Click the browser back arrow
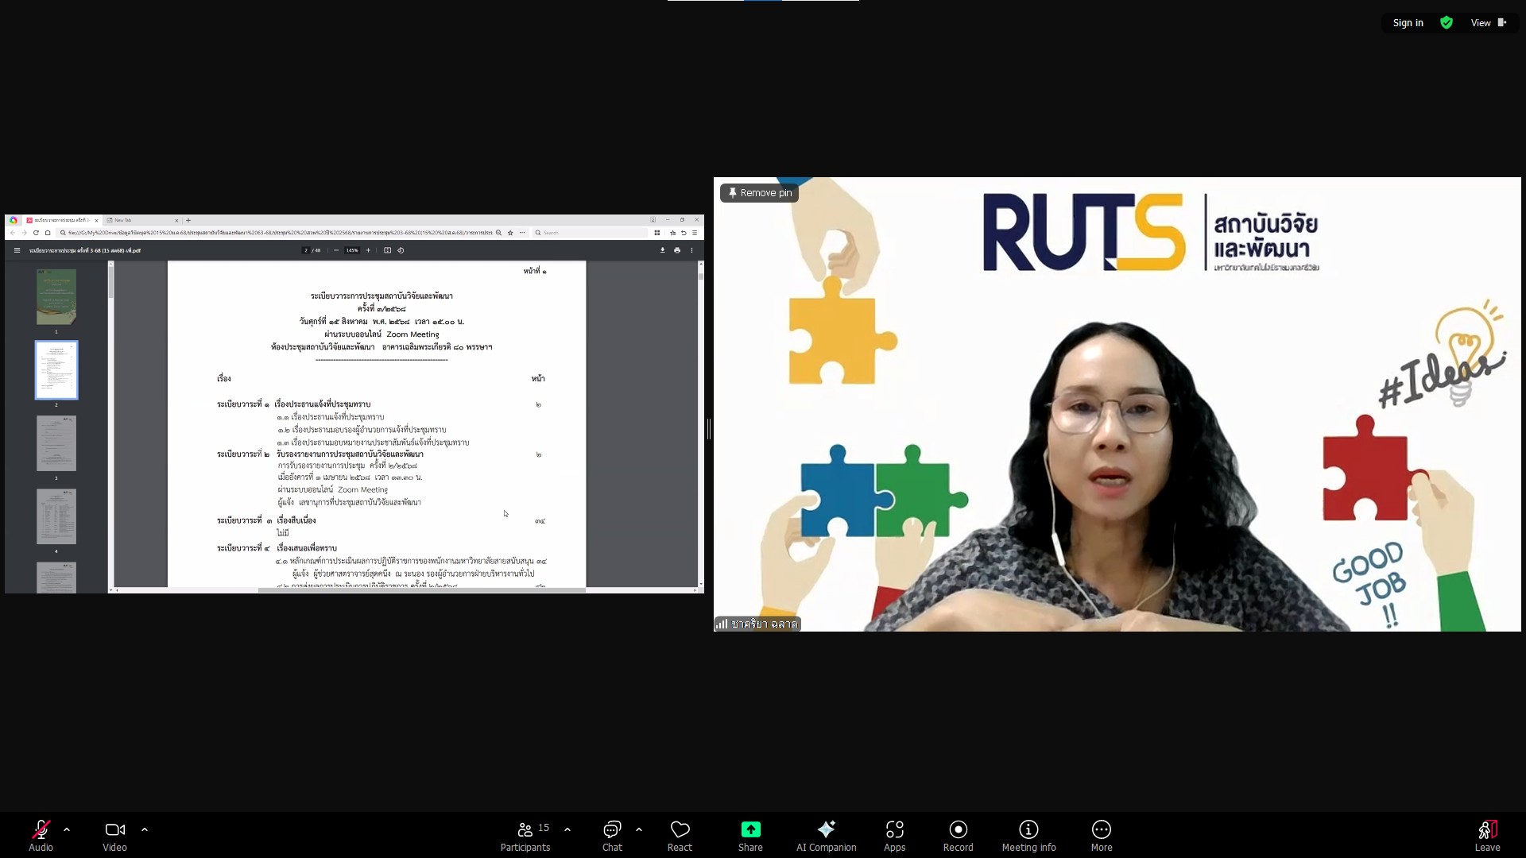This screenshot has height=858, width=1526. pos(13,233)
